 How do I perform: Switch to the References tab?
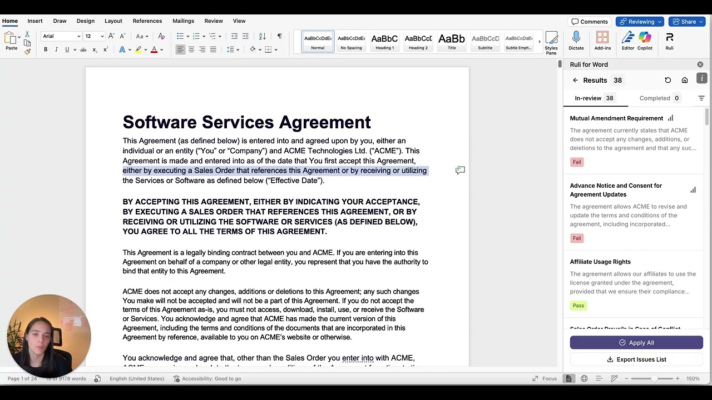point(147,21)
